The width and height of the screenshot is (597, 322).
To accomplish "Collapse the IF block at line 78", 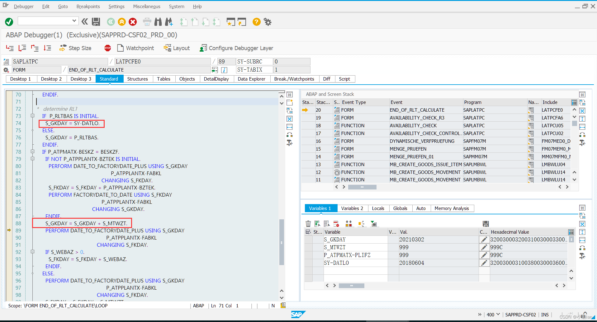I will tap(32, 152).
